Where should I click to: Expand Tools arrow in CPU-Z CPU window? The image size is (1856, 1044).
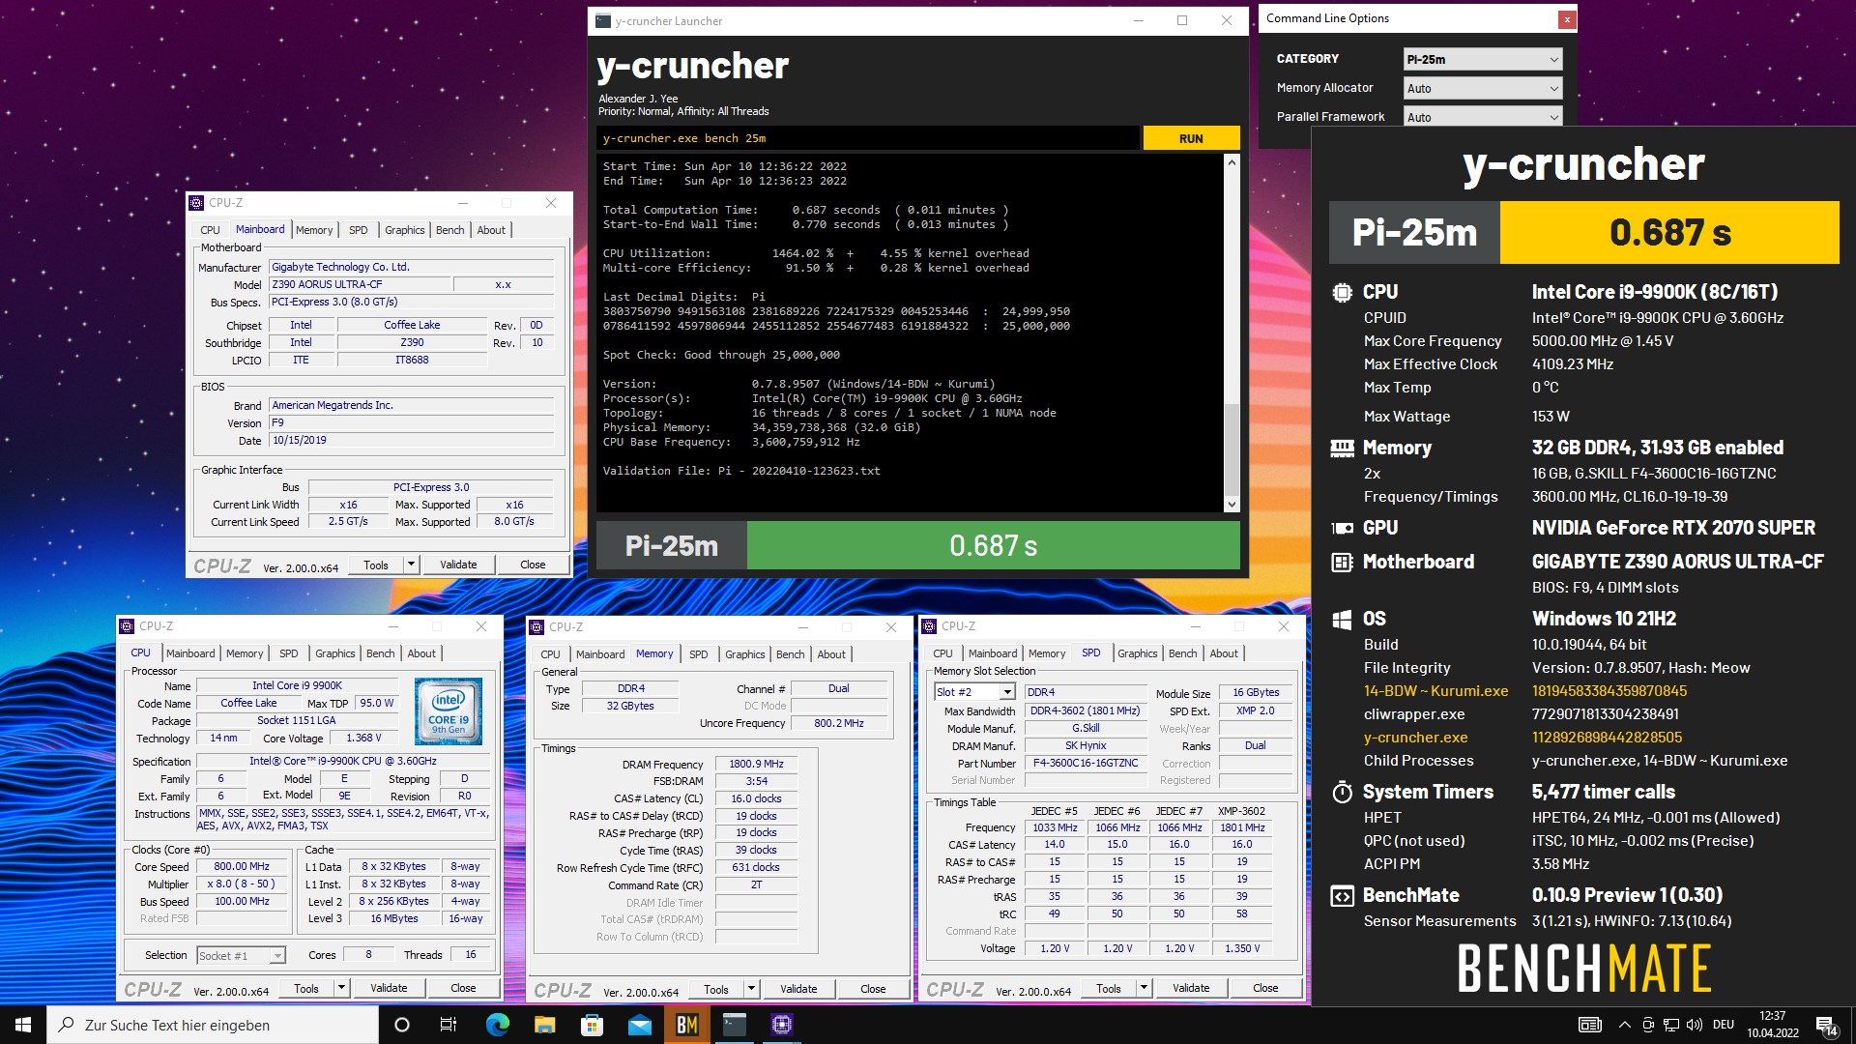(x=341, y=988)
